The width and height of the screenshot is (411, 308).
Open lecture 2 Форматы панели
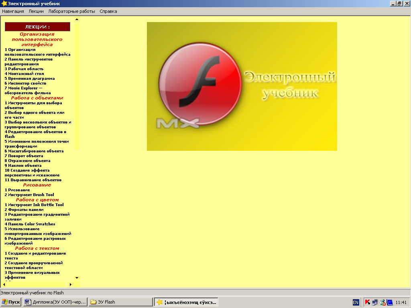(24, 209)
